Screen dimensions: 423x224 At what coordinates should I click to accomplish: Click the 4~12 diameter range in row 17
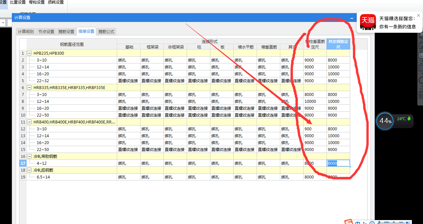coord(42,163)
